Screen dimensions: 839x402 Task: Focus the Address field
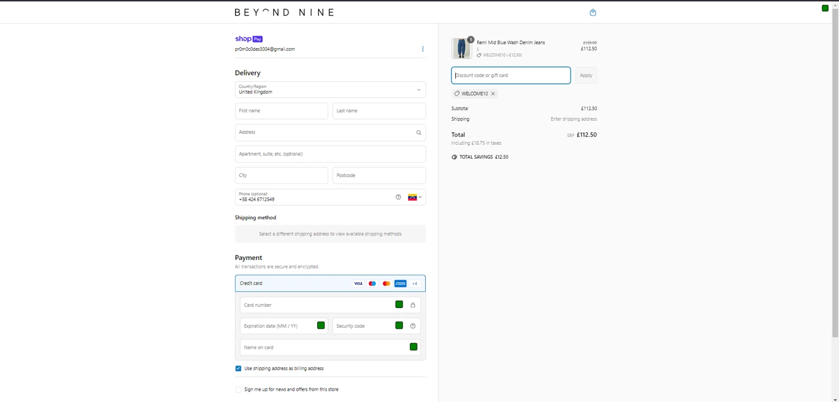point(330,133)
